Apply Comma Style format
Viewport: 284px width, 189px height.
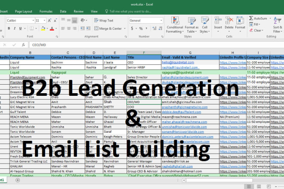click(x=146, y=28)
